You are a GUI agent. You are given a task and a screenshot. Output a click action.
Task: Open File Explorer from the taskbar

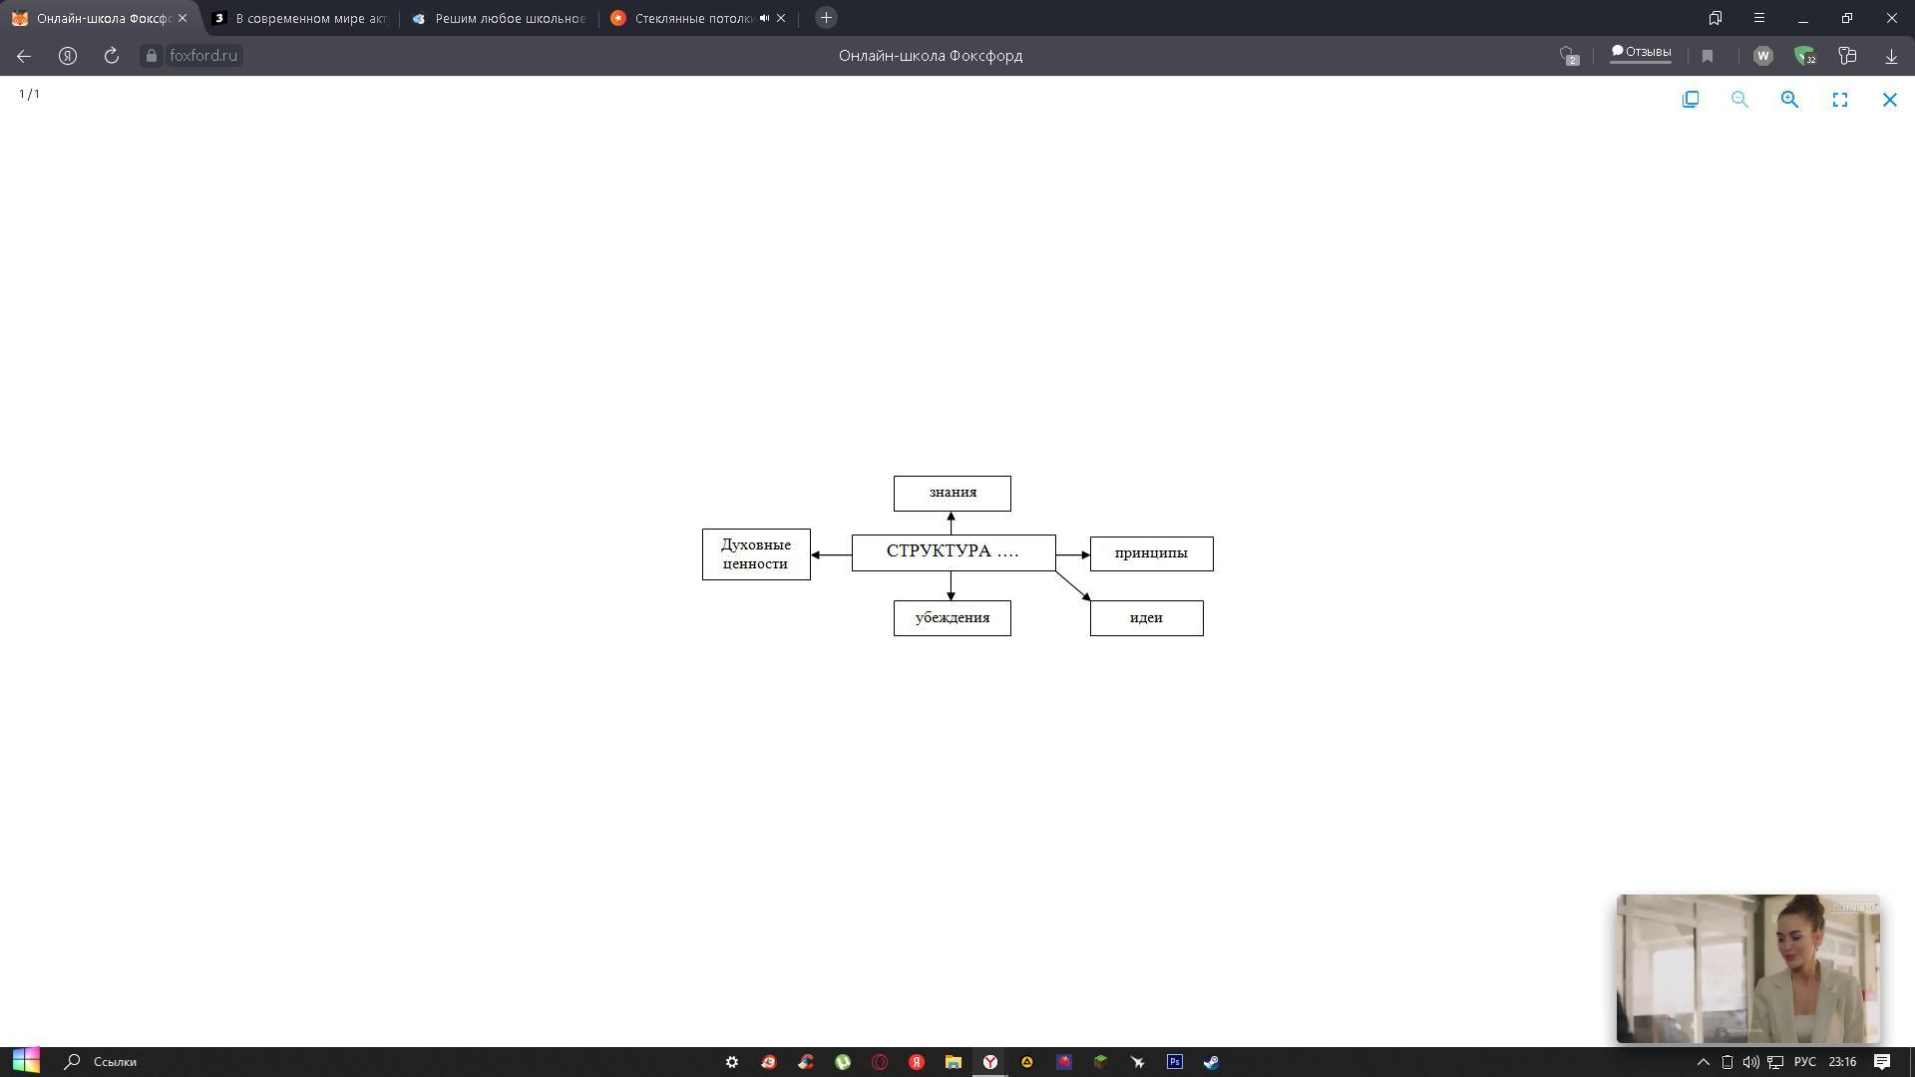pyautogui.click(x=954, y=1062)
